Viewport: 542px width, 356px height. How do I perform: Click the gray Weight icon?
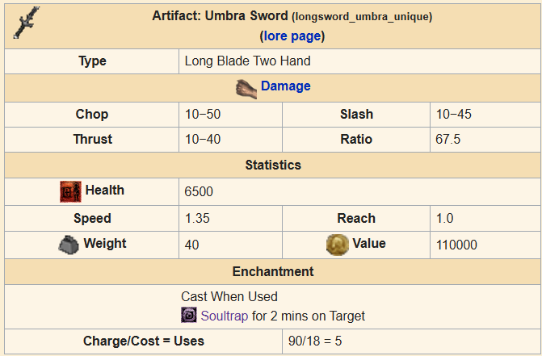click(69, 245)
